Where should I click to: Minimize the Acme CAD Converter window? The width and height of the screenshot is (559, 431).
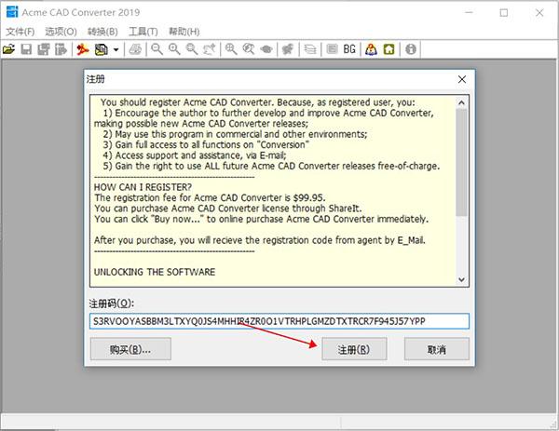(x=469, y=13)
